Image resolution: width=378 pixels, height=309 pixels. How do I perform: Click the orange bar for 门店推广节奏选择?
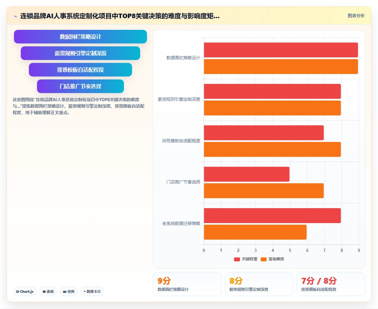pyautogui.click(x=264, y=191)
